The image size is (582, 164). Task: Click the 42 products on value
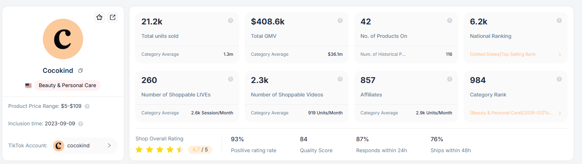point(366,22)
